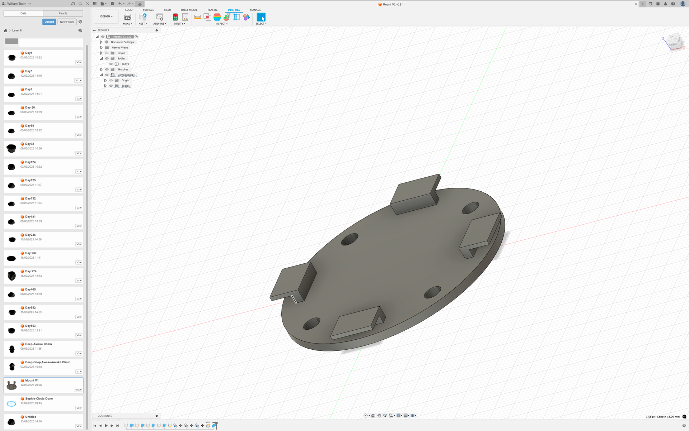Show the top-level Origin folder
Screen dimensions: 689x431
107,53
